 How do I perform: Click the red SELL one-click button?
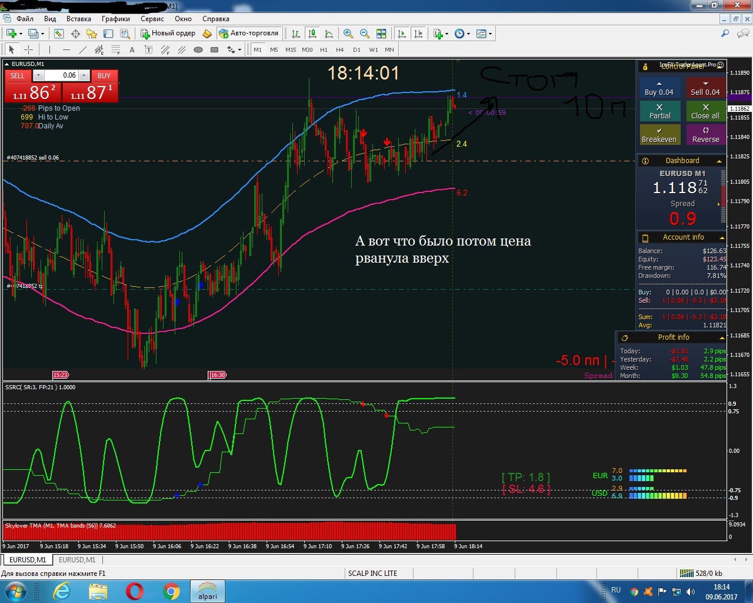pos(18,75)
